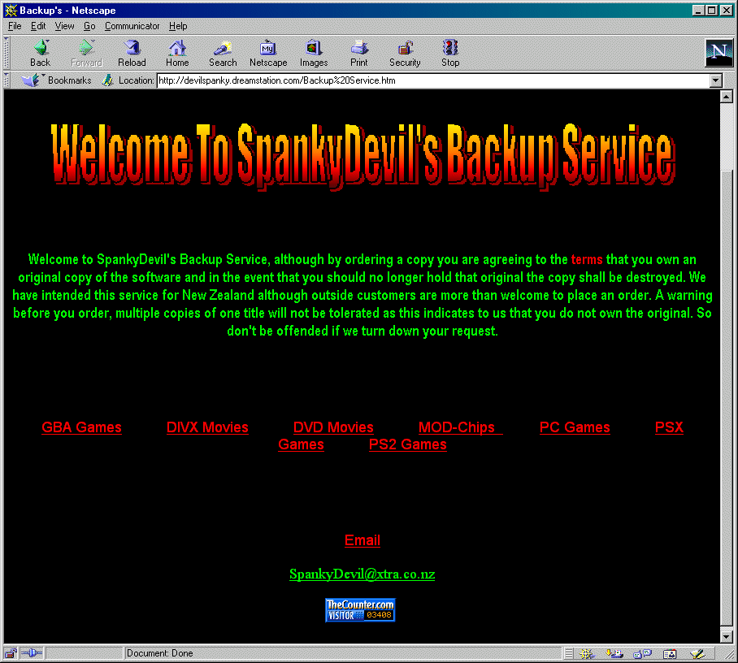This screenshot has height=663, width=738.
Task: Open the location history dropdown
Action: point(715,80)
